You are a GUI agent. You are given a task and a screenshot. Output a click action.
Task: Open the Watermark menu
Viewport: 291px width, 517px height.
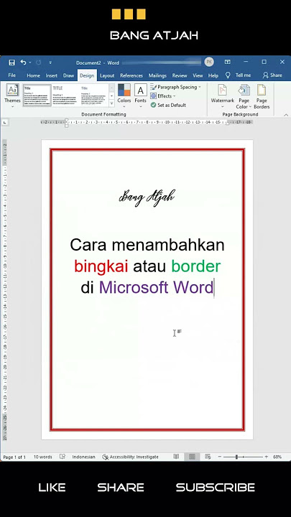(222, 96)
